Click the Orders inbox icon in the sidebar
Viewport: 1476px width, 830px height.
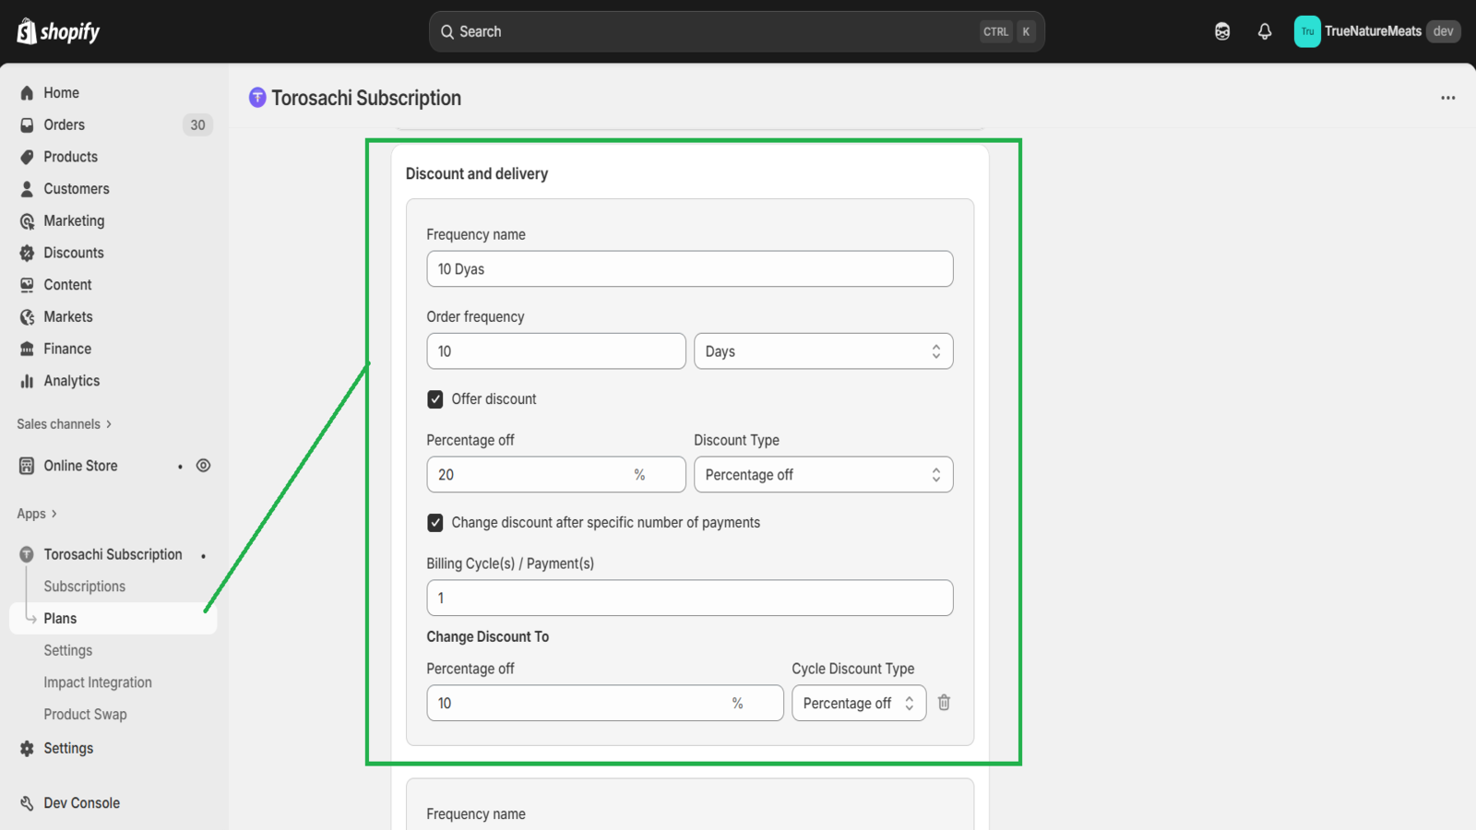[27, 125]
